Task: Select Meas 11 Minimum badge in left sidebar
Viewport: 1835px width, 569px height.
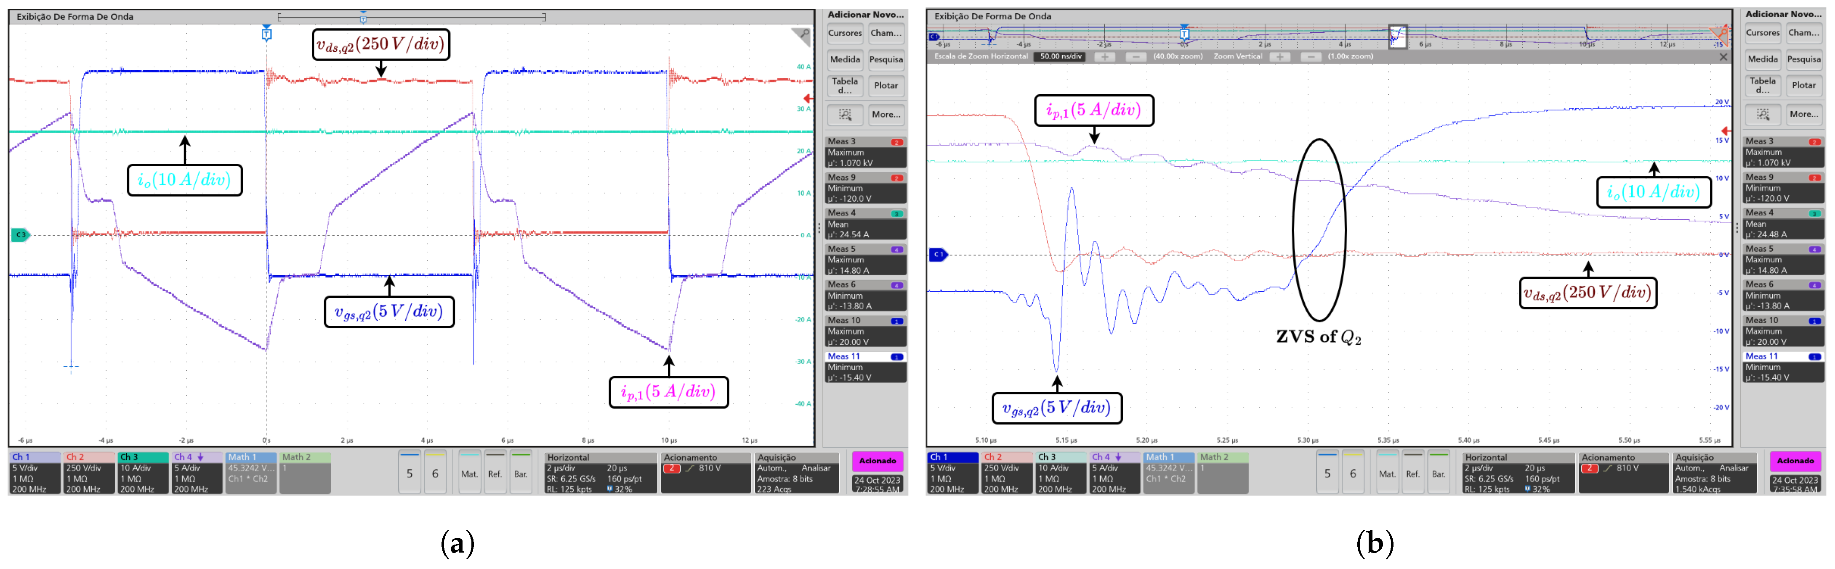Action: [865, 367]
